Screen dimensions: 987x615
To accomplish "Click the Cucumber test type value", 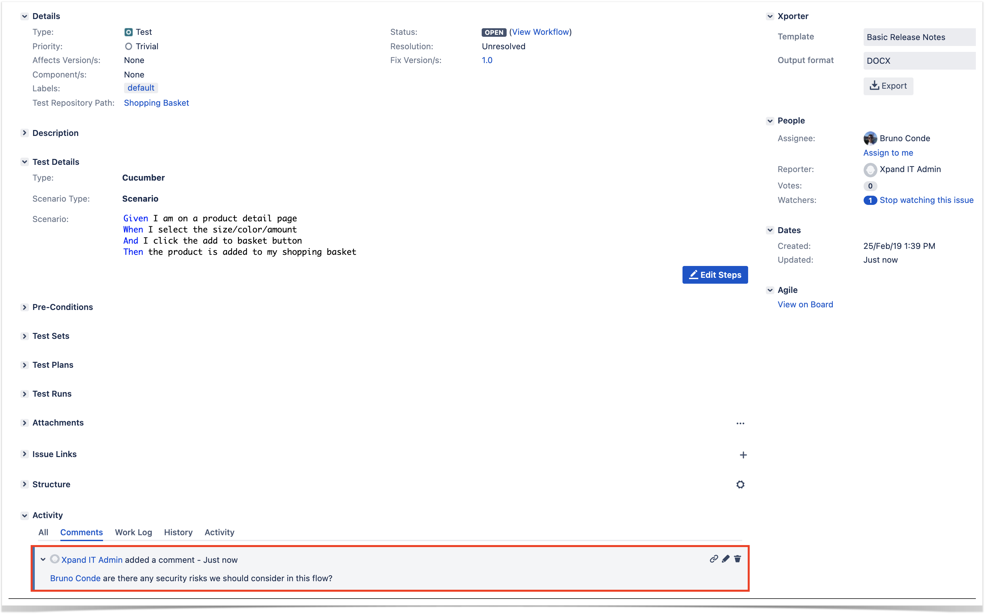I will coord(143,178).
